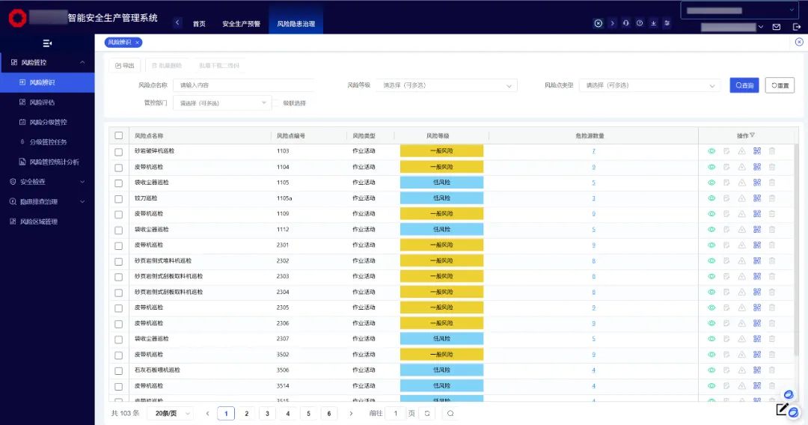Click the circled X icon in header toolbar
The image size is (808, 425).
(598, 23)
